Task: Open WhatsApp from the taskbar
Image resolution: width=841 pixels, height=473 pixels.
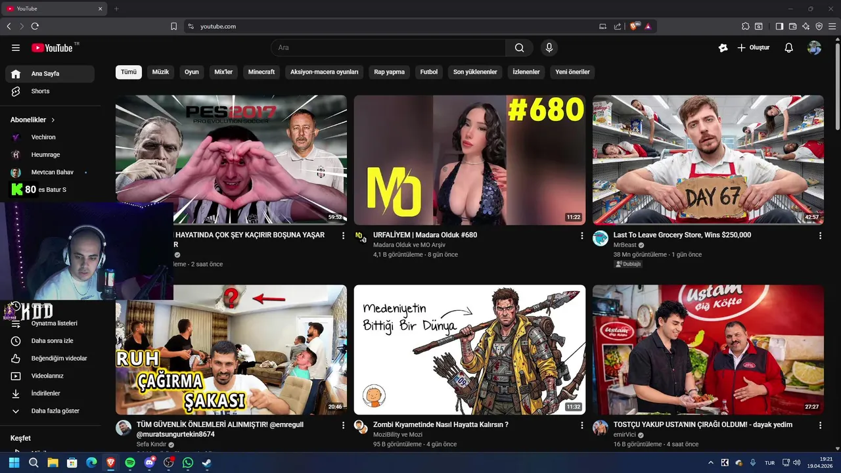Action: (x=188, y=462)
